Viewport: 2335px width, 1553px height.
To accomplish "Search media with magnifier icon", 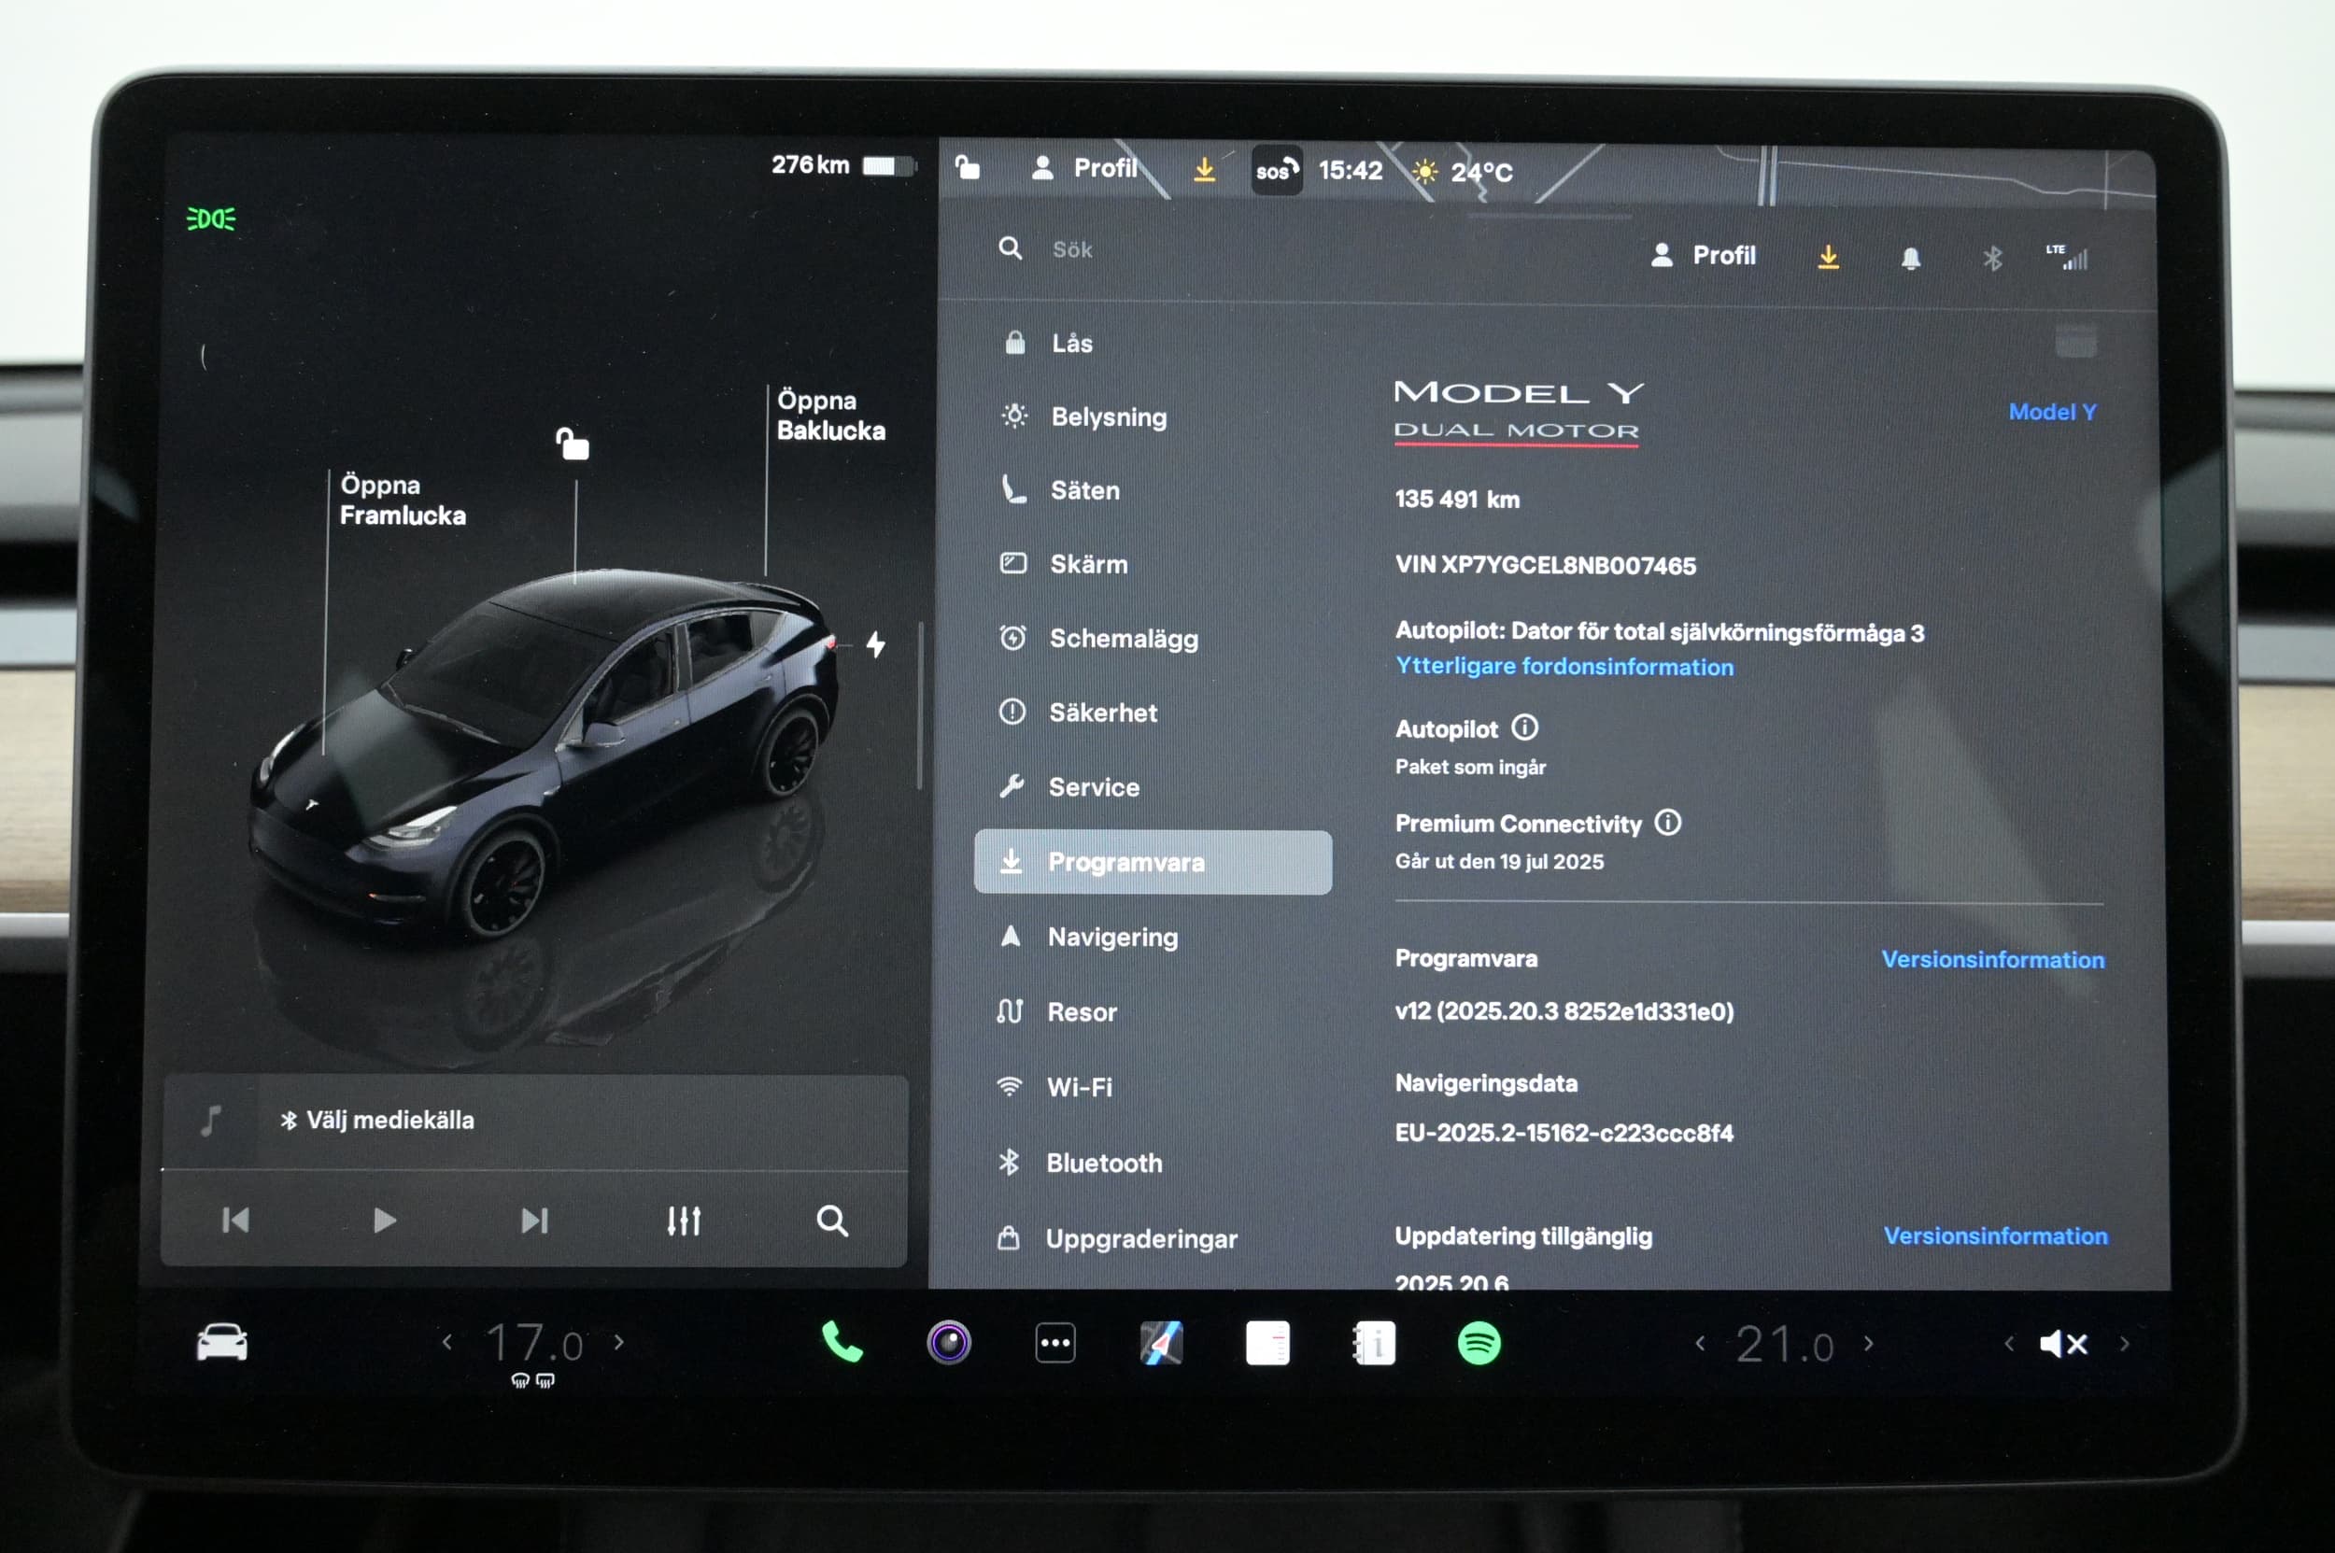I will [x=832, y=1221].
